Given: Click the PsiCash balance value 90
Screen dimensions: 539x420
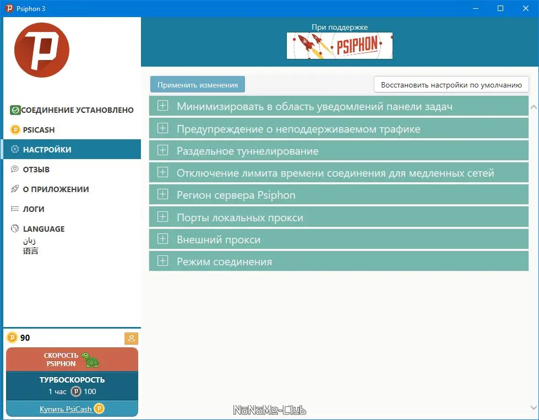Looking at the screenshot, I should 25,338.
